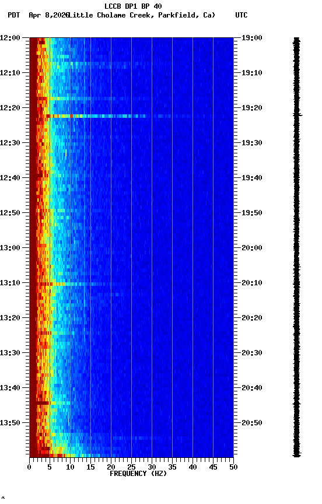Click the bright broadband event streak near 12:22
The height and width of the screenshot is (504, 322).
[x=96, y=116]
